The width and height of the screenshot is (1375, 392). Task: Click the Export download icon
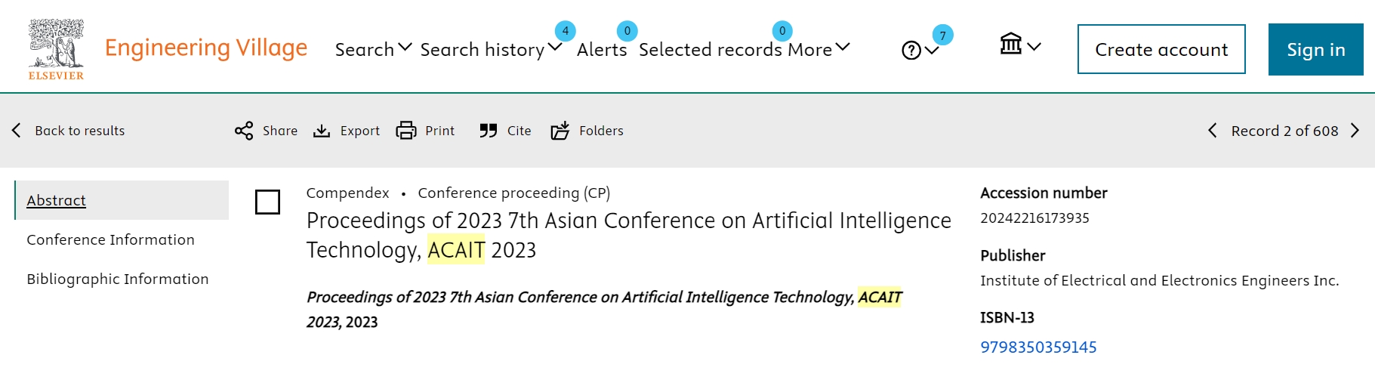pos(322,131)
